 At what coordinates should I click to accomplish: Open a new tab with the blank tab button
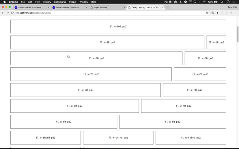click(x=168, y=7)
